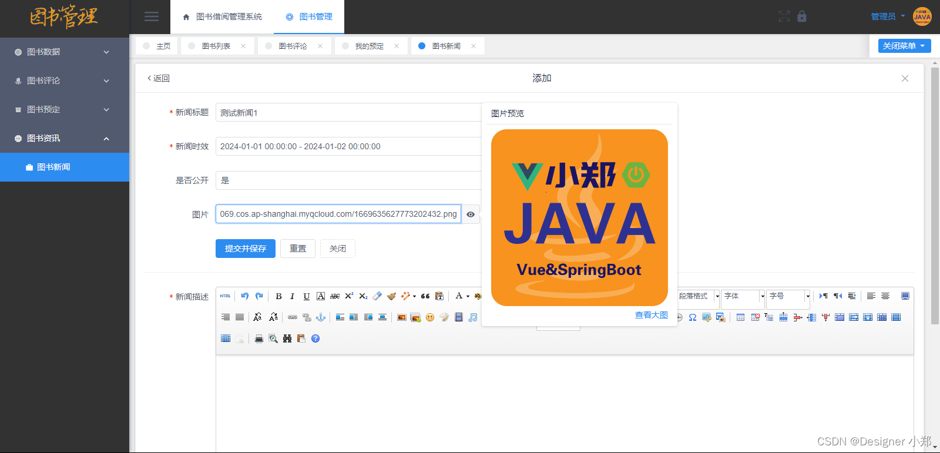Collapse the 图书资讯 sidebar menu
Image resolution: width=940 pixels, height=453 pixels.
pyautogui.click(x=65, y=138)
